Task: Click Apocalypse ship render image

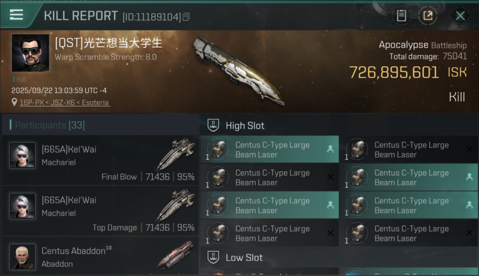Action: click(x=239, y=71)
